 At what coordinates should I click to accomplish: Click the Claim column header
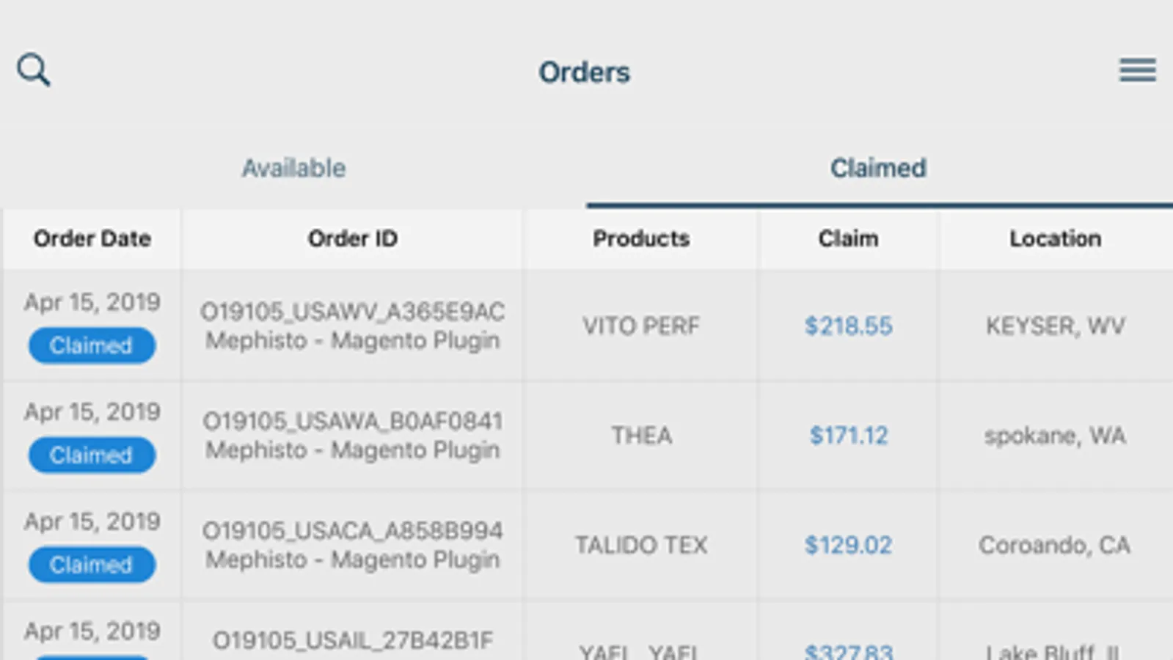848,239
